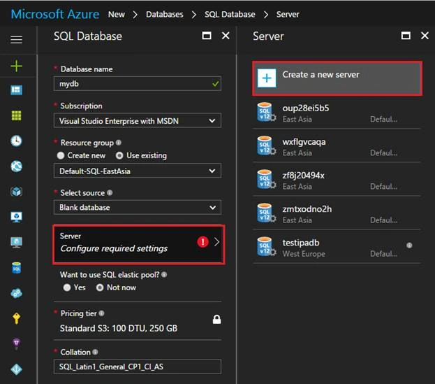Image resolution: width=435 pixels, height=384 pixels.
Task: Click the Database name field mydb
Action: tap(138, 84)
